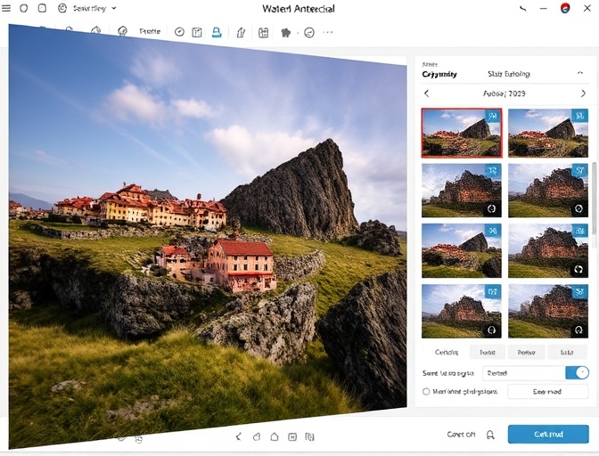The height and width of the screenshot is (456, 599).
Task: Click the round clock-style icon before the title dropdown
Action: coord(62,8)
